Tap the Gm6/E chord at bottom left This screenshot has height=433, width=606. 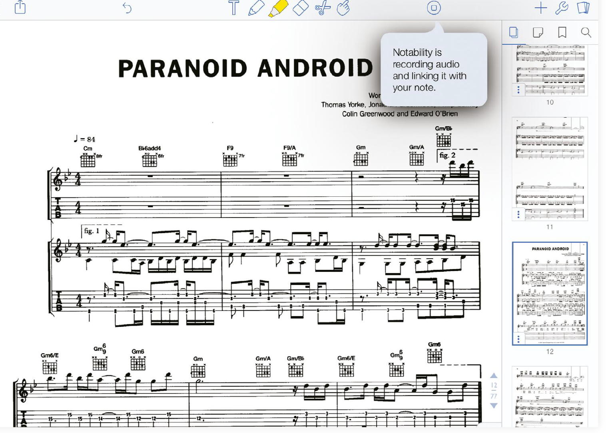[x=50, y=363]
